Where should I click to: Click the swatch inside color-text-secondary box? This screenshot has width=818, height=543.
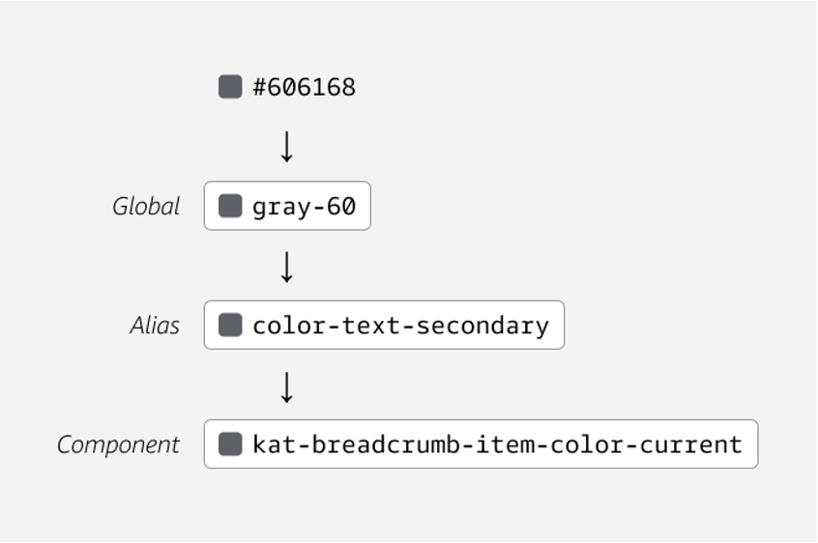tap(230, 326)
